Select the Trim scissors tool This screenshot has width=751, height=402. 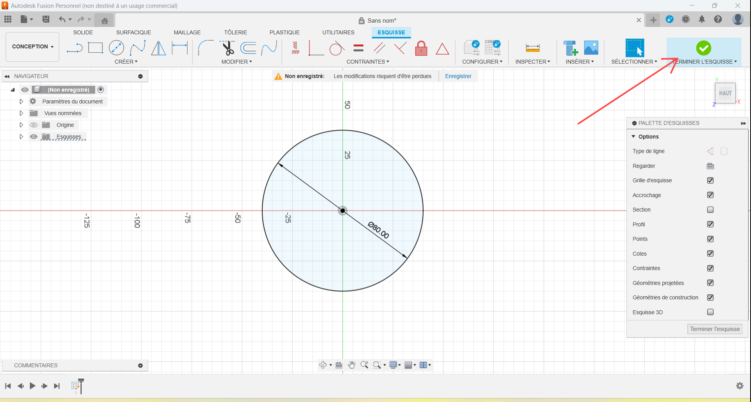[227, 48]
